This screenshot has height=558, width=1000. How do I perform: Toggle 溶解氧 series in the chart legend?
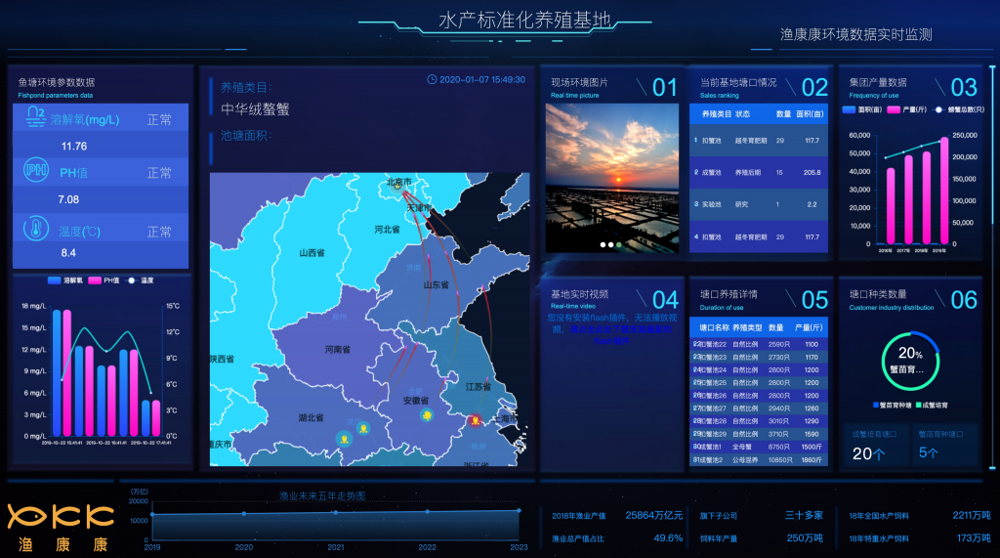[x=64, y=280]
